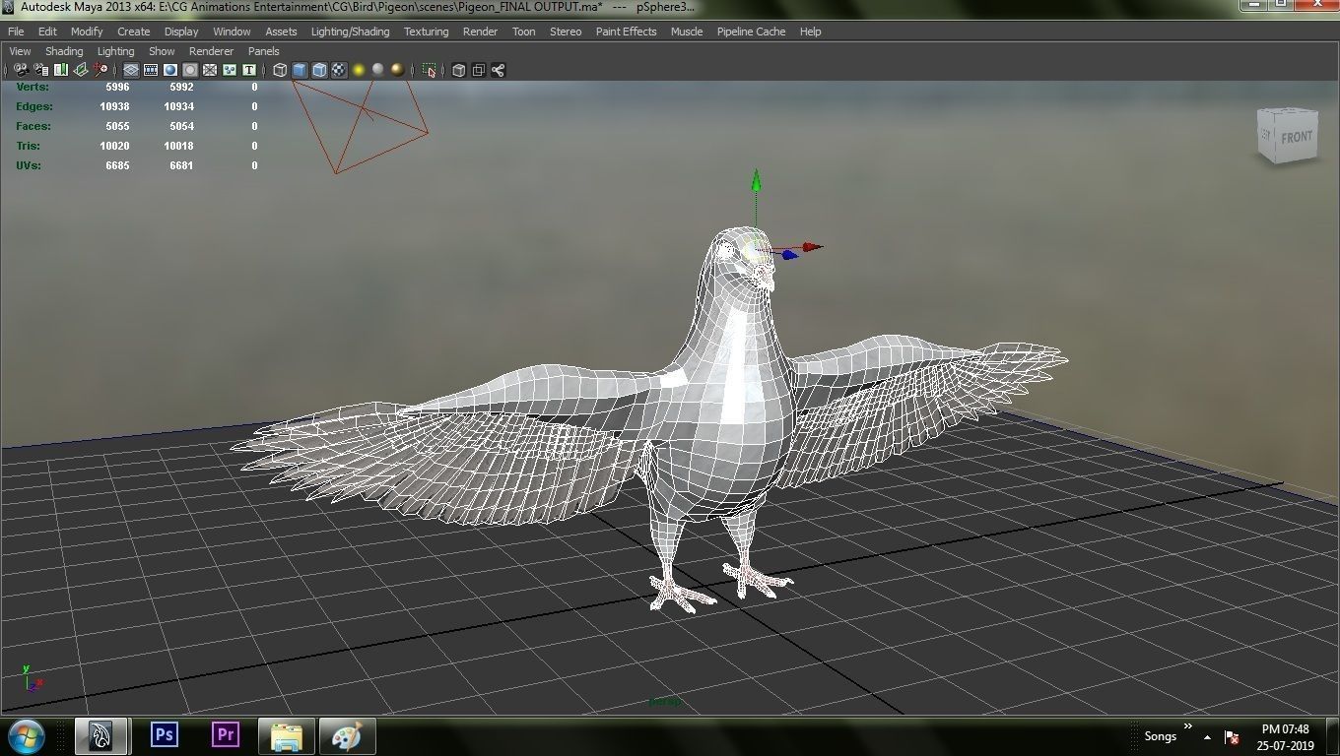Toggle the Safe Action icon

[230, 70]
